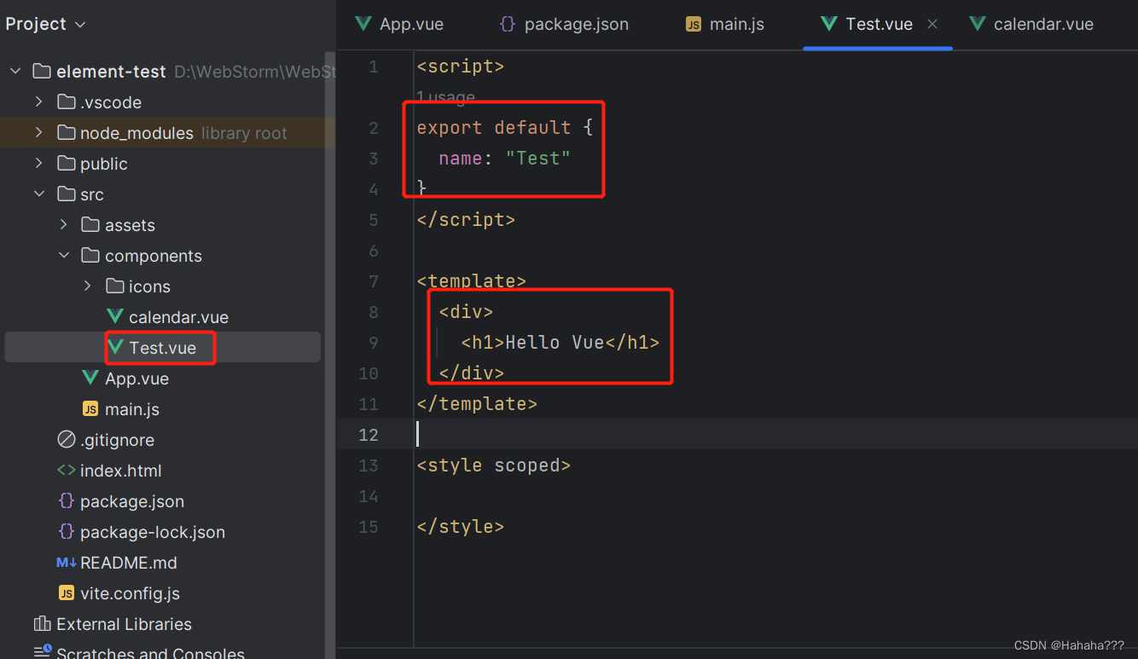
Task: Click the opening <template> tag
Action: [471, 281]
